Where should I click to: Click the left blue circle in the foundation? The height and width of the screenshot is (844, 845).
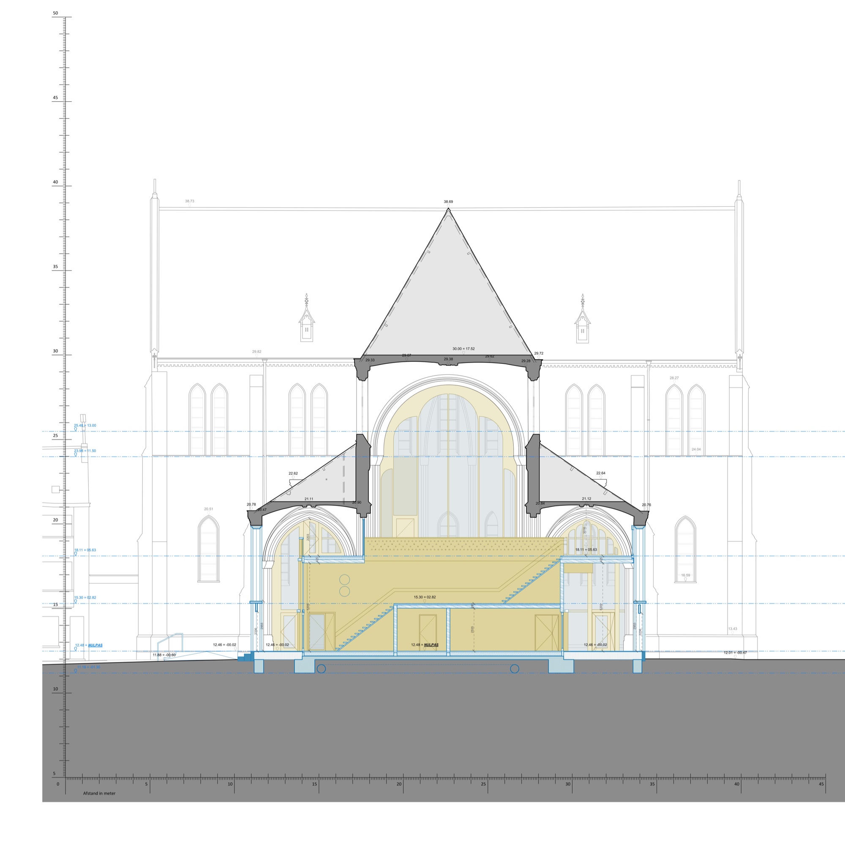321,669
